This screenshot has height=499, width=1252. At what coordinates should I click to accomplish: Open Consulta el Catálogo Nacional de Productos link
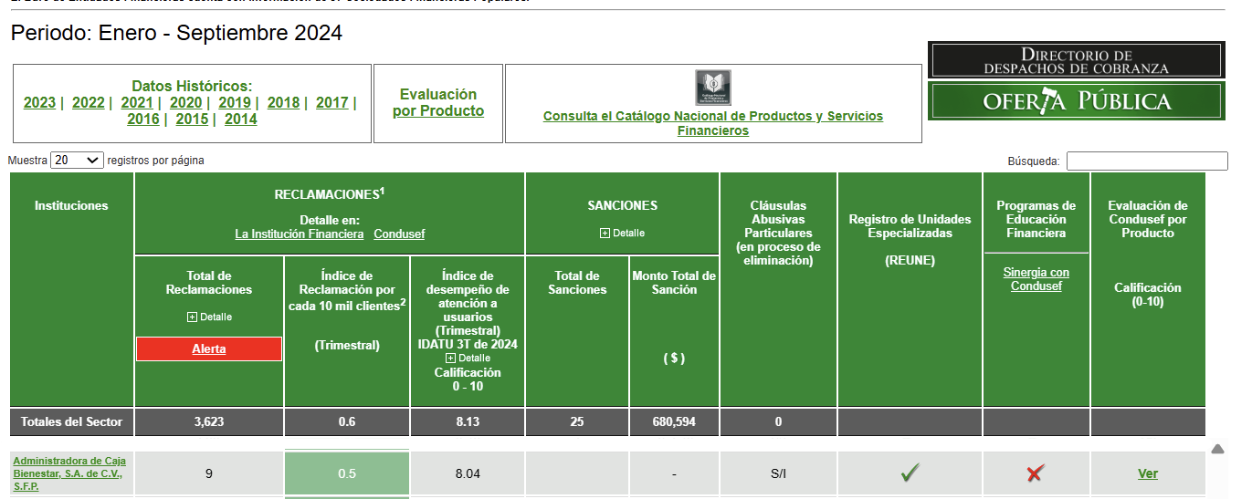[713, 123]
